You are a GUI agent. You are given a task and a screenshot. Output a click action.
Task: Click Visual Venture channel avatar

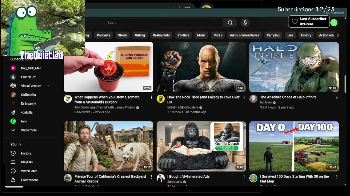pos(13,86)
